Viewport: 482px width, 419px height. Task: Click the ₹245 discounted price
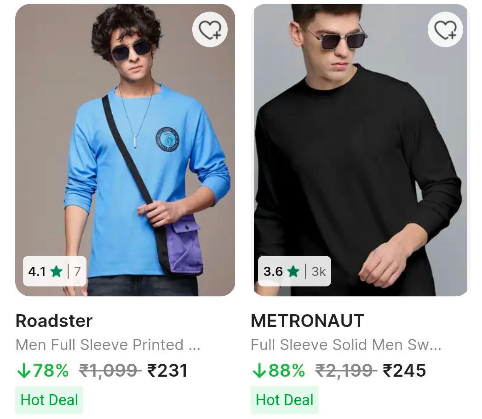tap(404, 370)
